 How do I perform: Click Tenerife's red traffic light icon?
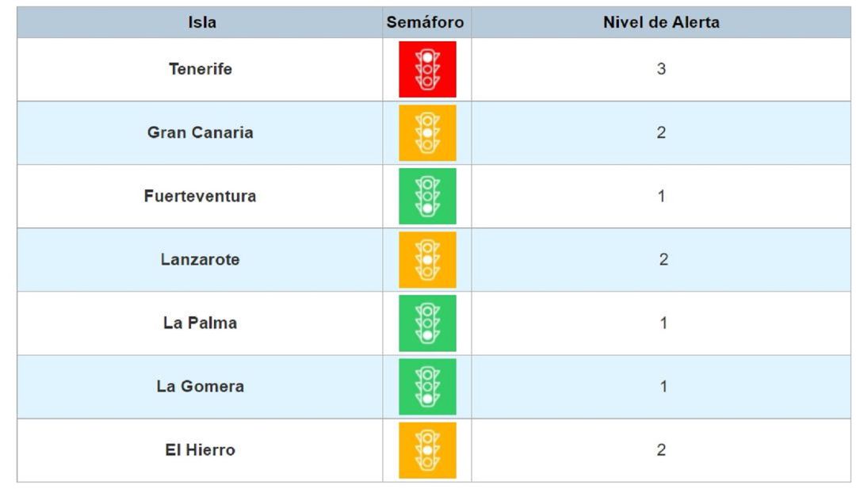[427, 69]
